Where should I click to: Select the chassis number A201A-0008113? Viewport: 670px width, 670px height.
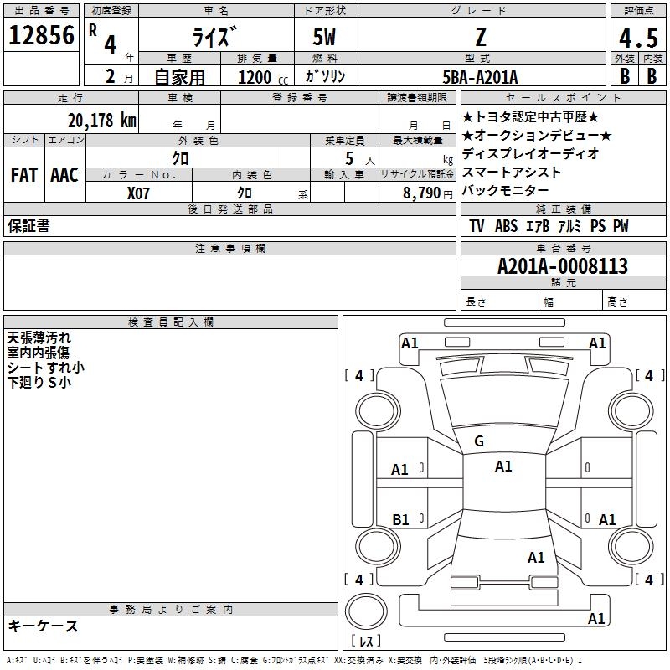563,266
